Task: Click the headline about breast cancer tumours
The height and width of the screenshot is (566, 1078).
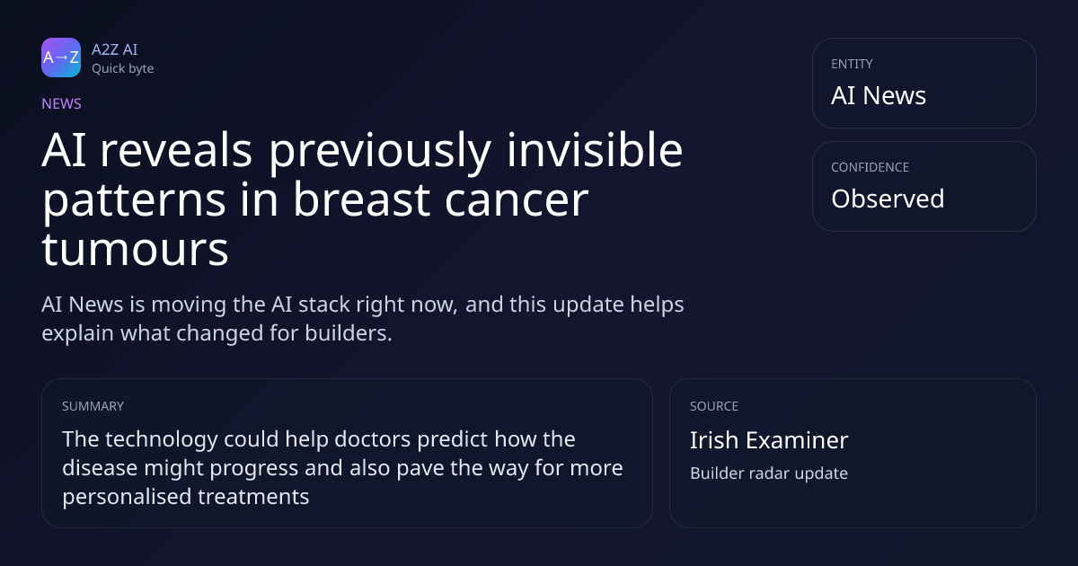Action: pos(362,201)
